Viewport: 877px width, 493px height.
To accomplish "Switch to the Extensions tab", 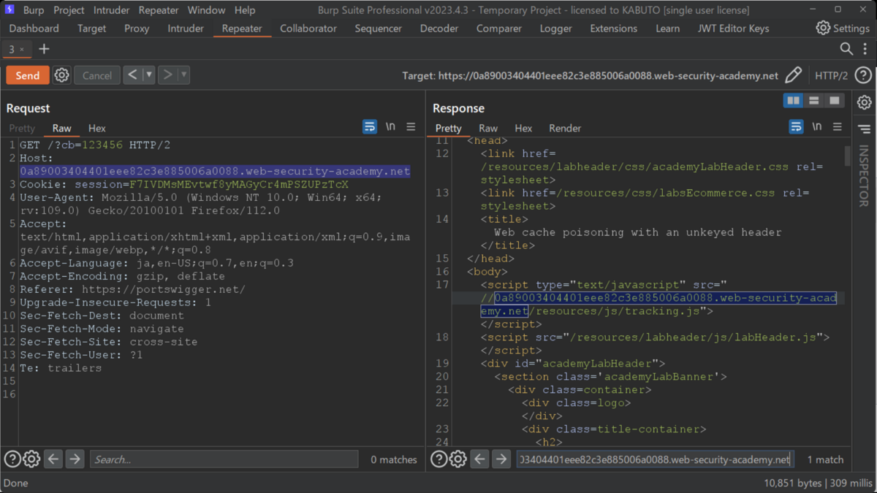I will click(x=614, y=28).
